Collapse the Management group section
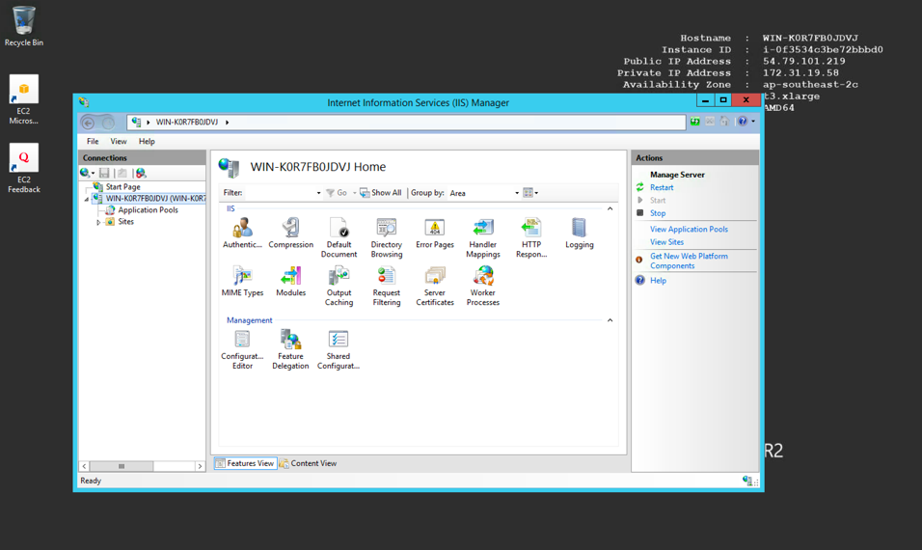The width and height of the screenshot is (922, 550). 610,320
